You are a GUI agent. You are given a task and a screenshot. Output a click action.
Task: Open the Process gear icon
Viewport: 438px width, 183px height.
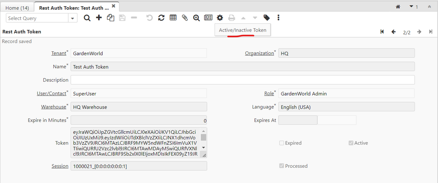point(220,18)
